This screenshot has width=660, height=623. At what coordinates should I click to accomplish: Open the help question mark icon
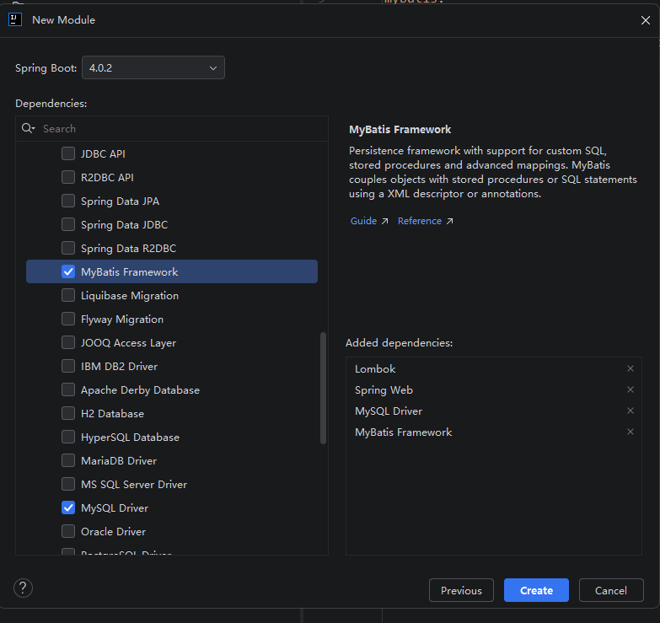pyautogui.click(x=23, y=588)
